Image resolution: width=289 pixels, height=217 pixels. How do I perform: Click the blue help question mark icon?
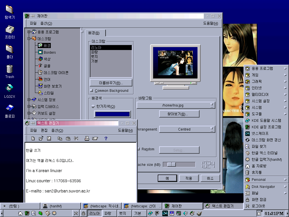(106, 138)
